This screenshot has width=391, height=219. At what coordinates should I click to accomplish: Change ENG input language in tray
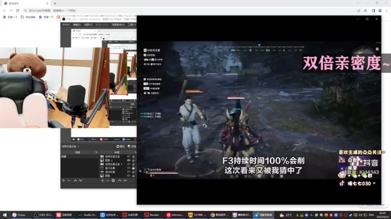[x=371, y=215]
